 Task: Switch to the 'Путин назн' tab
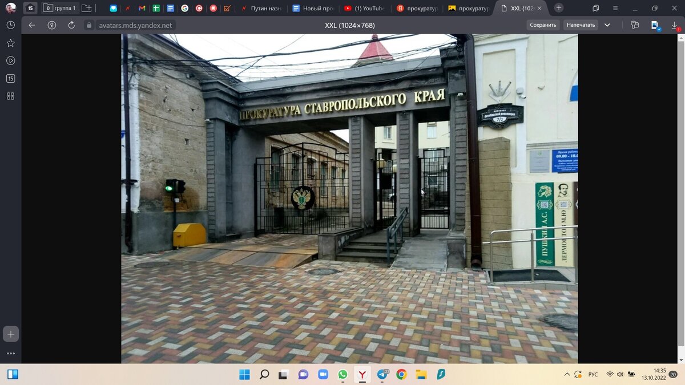click(x=261, y=8)
